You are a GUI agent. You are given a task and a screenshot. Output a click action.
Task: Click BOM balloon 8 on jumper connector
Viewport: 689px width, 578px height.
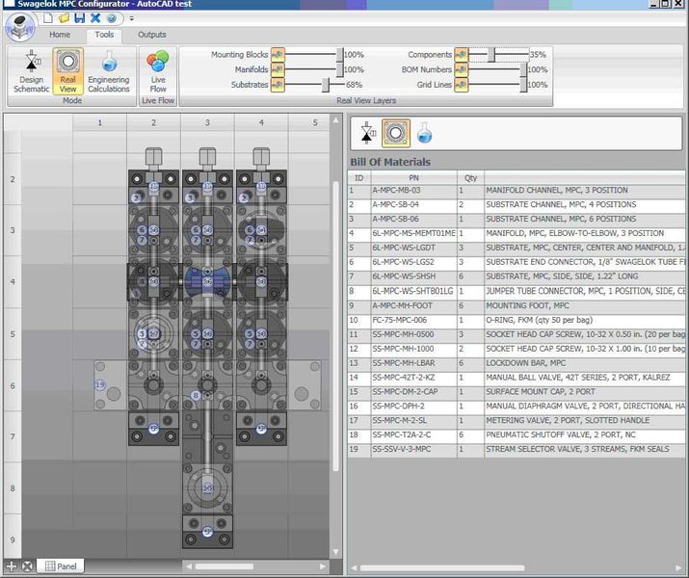196,396
